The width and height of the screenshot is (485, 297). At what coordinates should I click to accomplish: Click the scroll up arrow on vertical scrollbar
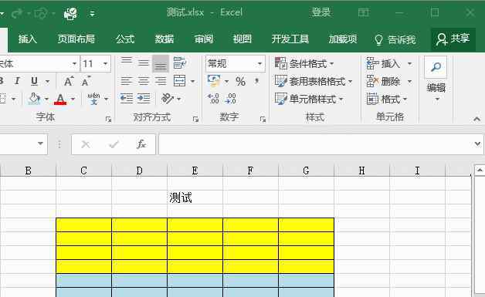pyautogui.click(x=480, y=170)
